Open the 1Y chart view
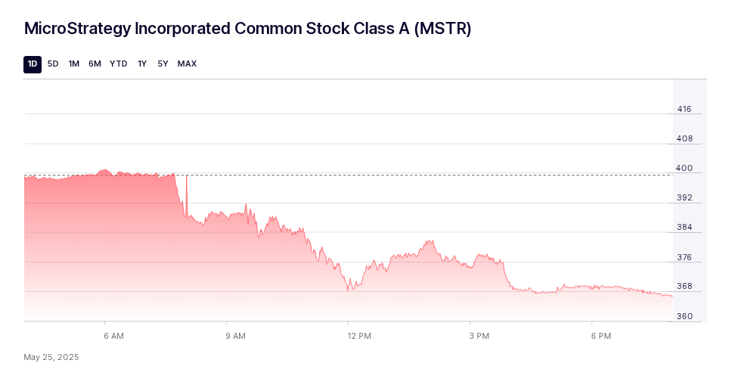 click(x=142, y=64)
